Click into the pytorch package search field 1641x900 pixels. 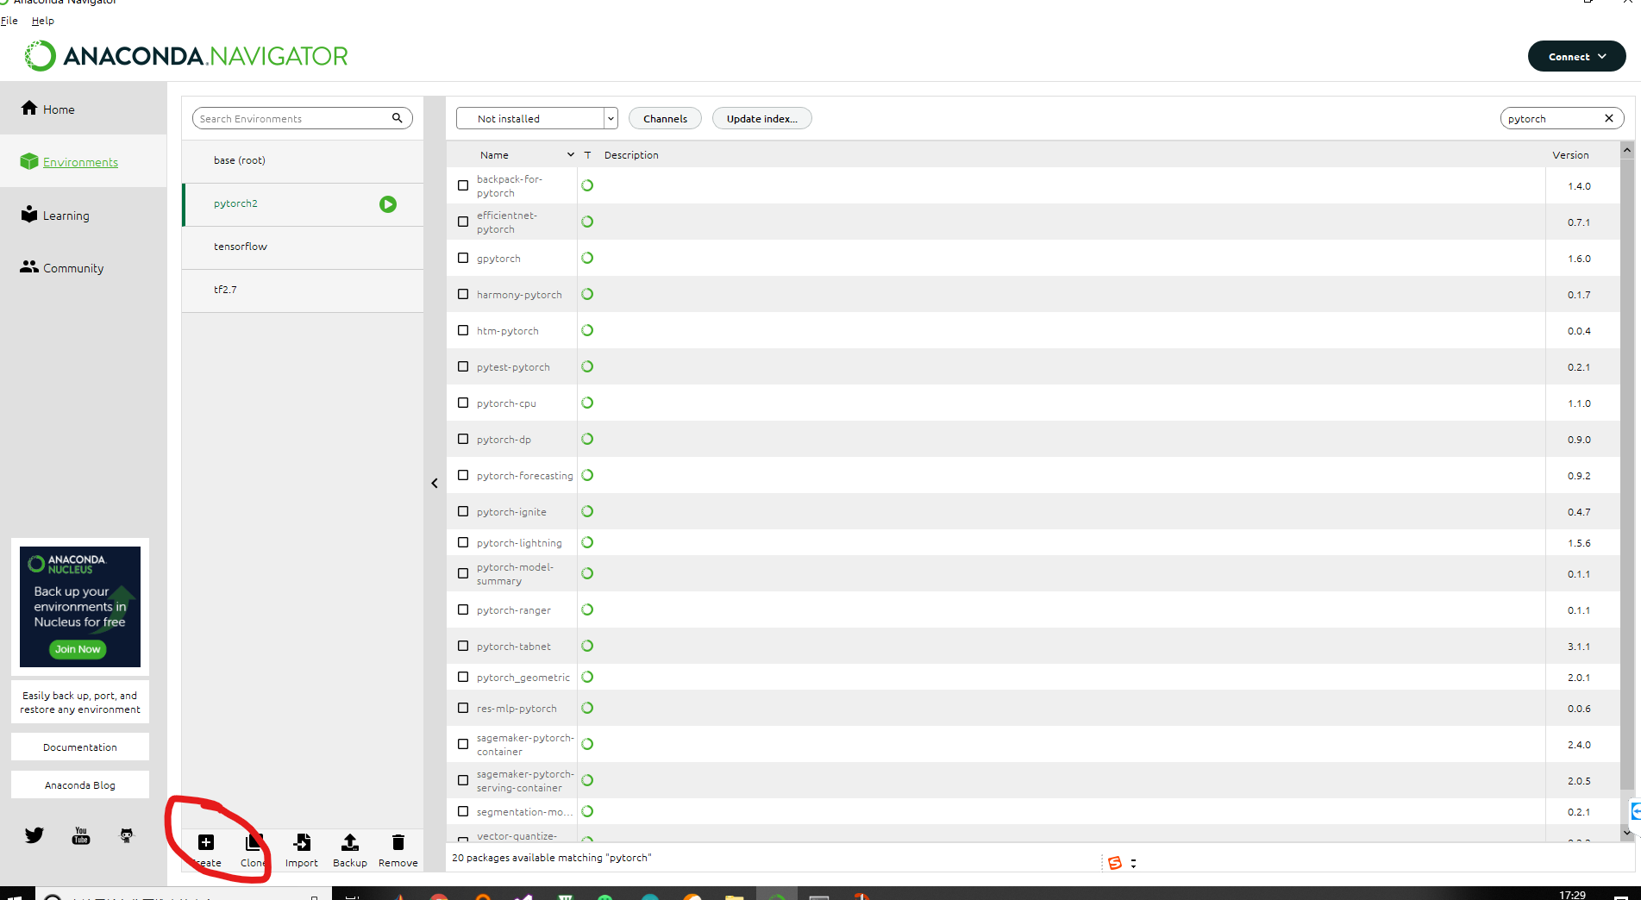click(1552, 118)
